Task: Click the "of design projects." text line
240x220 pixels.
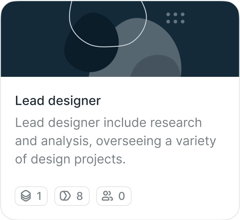Action: [70, 159]
